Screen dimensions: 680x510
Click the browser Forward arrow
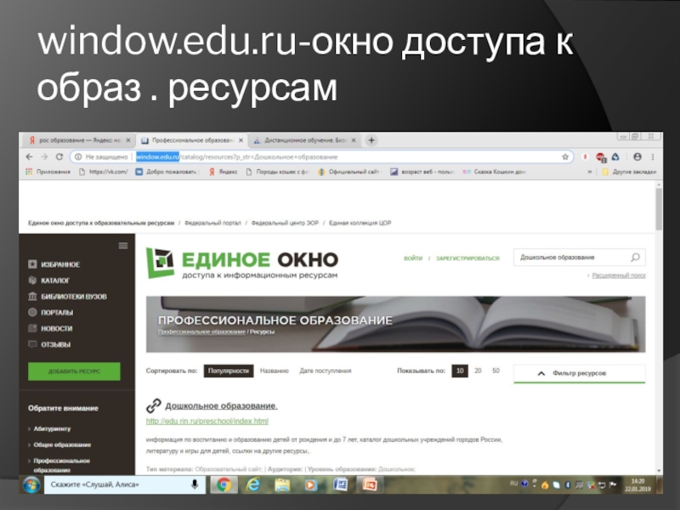[44, 157]
